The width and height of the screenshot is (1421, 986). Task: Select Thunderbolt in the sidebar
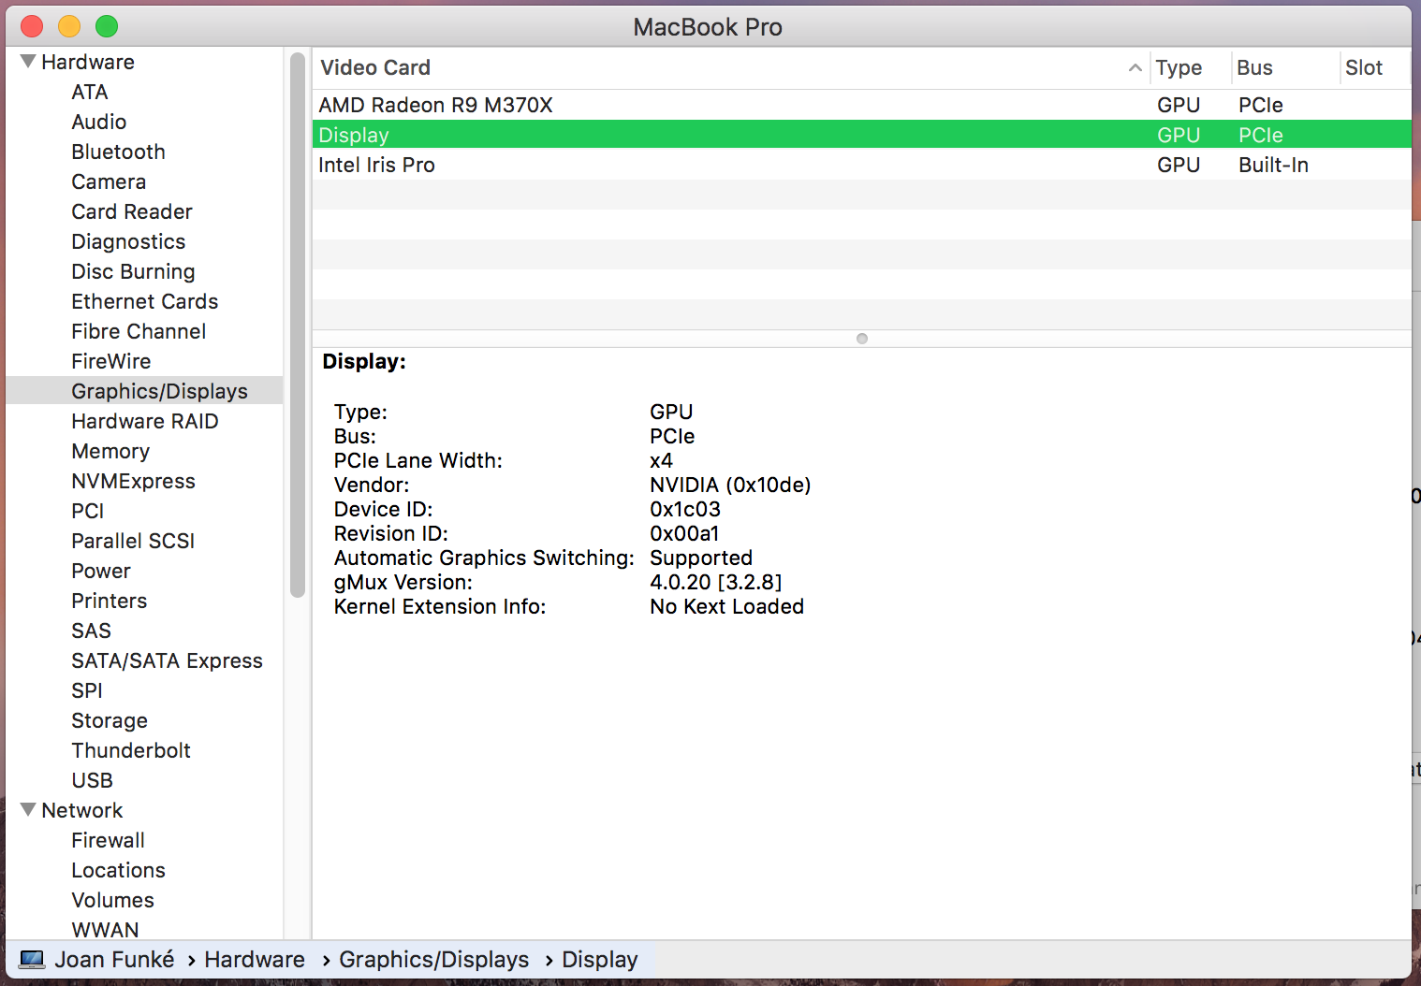(131, 750)
